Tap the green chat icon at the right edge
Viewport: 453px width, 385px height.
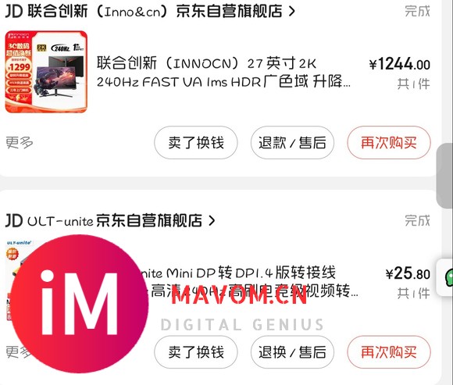(x=448, y=277)
